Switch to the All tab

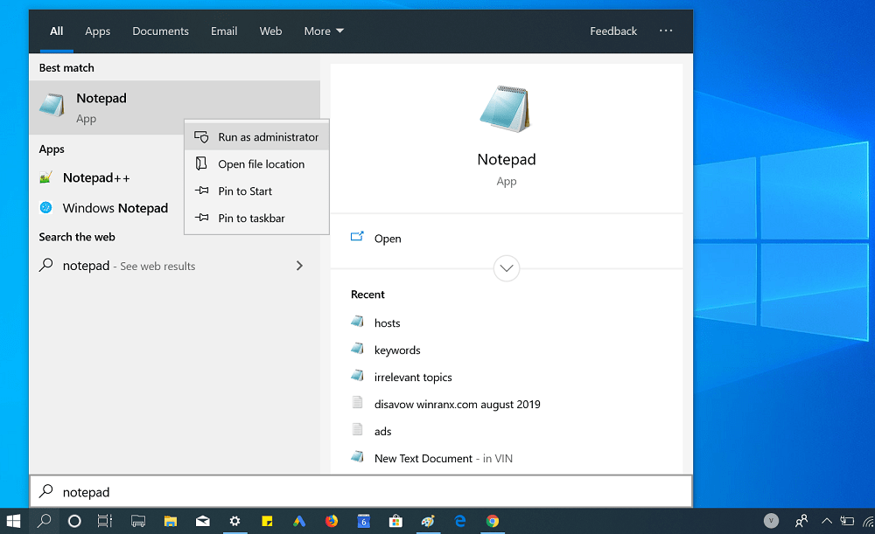56,31
